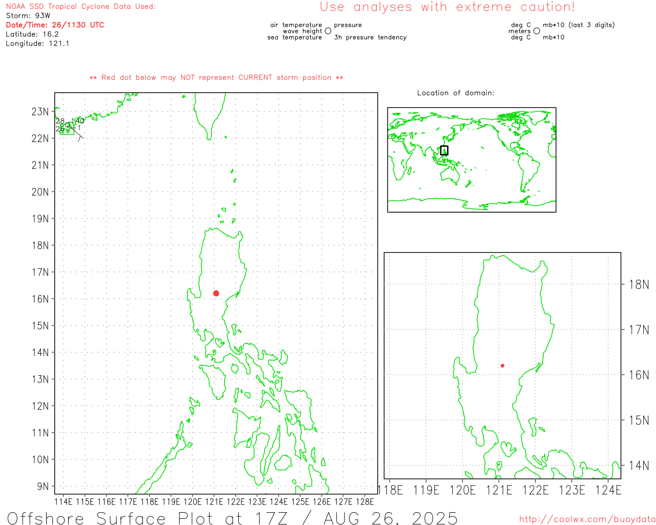This screenshot has height=525, width=656.
Task: Click 119E label on the zoomed inset map
Action: pos(426,490)
